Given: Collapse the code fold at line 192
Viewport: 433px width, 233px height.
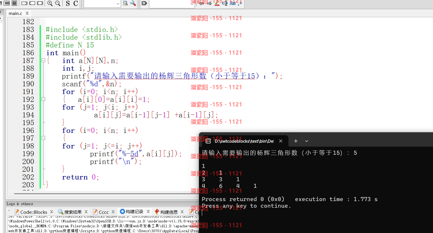Looking at the screenshot, I should click(x=43, y=99).
